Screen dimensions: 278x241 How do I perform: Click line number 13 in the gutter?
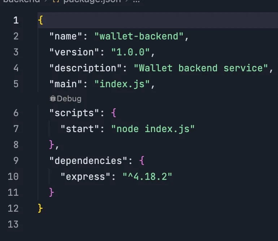13,224
